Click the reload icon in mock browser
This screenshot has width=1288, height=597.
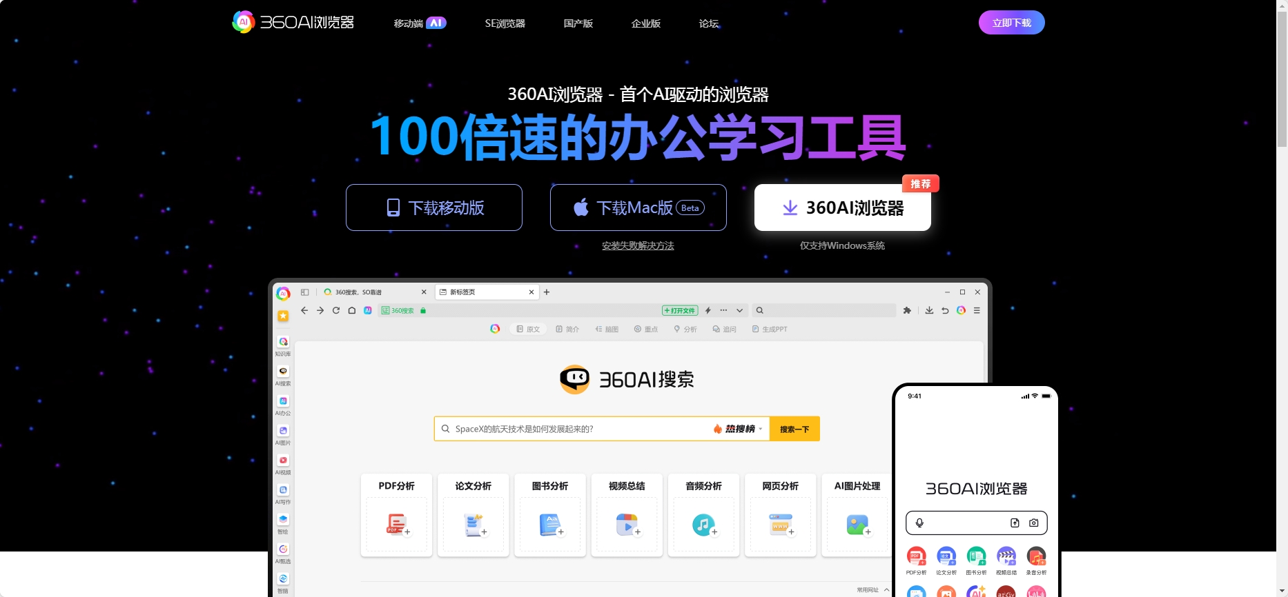click(x=336, y=310)
